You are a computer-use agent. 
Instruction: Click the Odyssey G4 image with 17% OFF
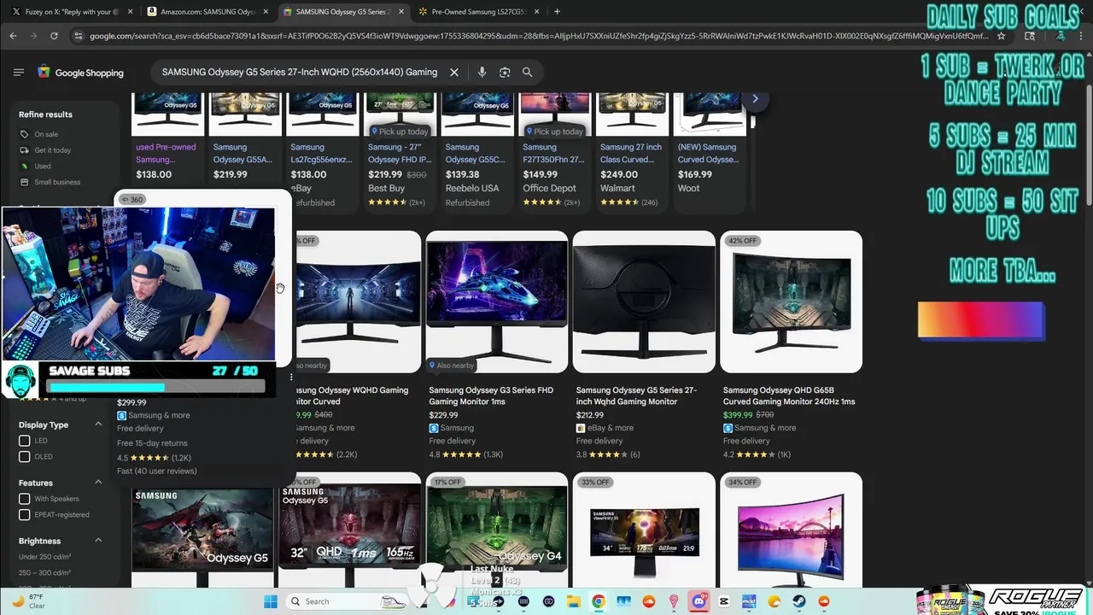pos(497,530)
